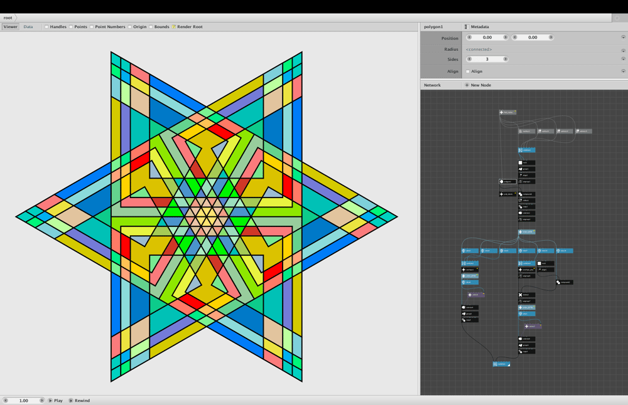This screenshot has width=628, height=405.
Task: Decrease Position X with left arrow
Action: click(x=469, y=37)
